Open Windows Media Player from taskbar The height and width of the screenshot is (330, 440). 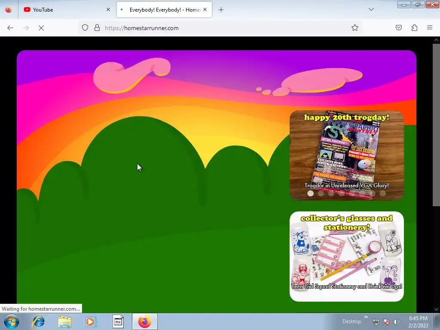91,321
